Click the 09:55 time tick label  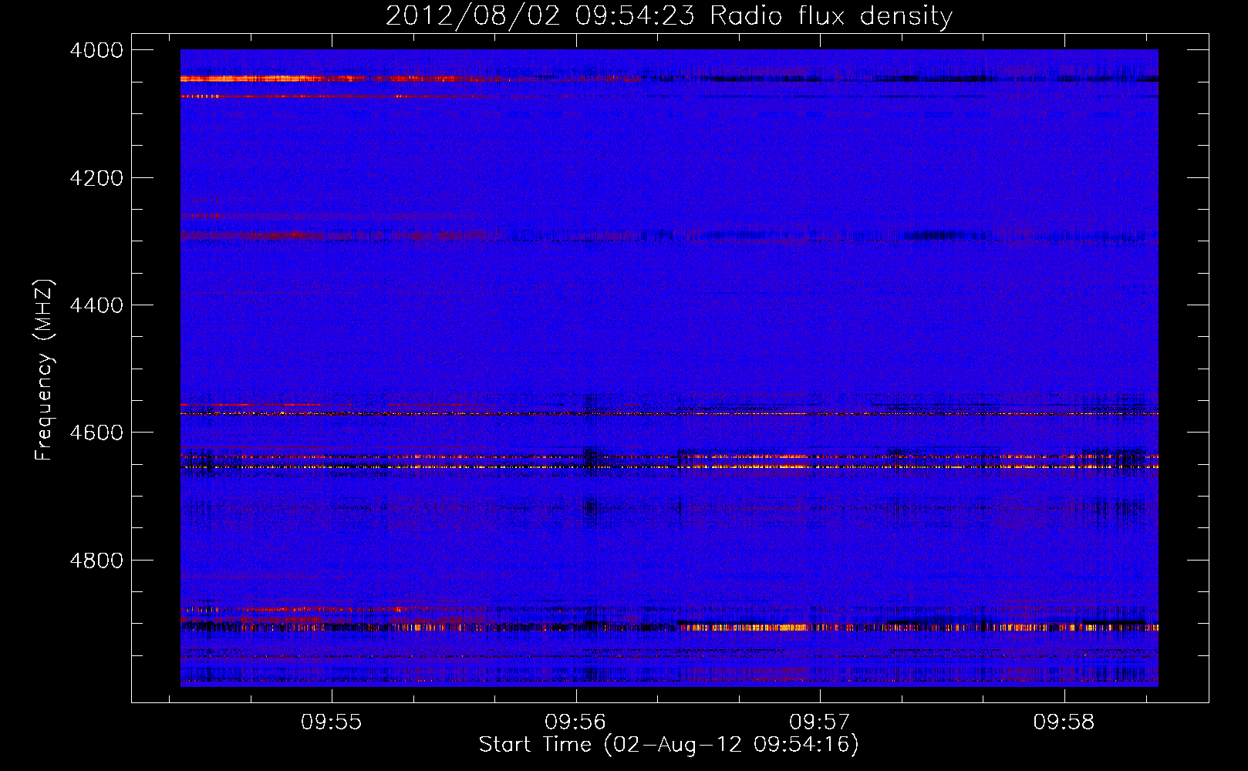pos(332,722)
